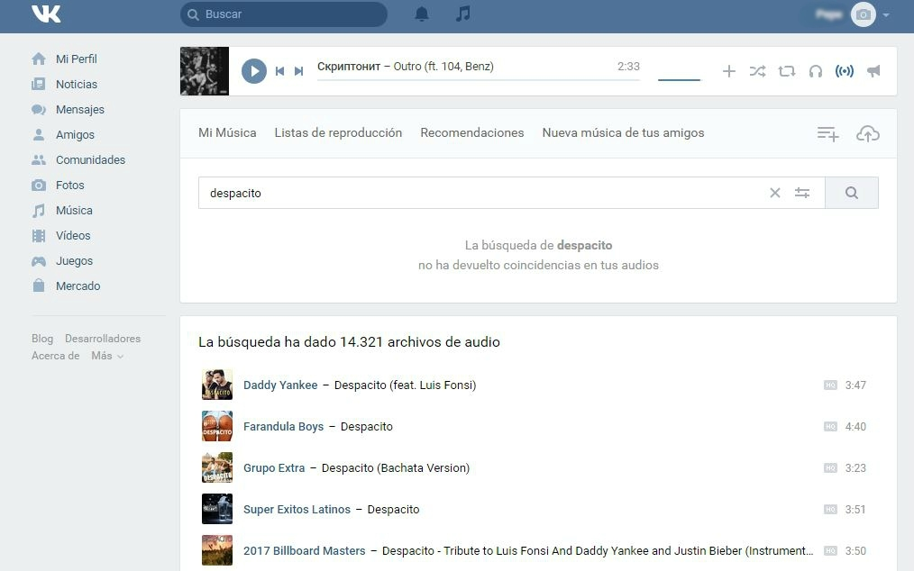The height and width of the screenshot is (571, 914).
Task: Open Fotos
Action: (58, 186)
